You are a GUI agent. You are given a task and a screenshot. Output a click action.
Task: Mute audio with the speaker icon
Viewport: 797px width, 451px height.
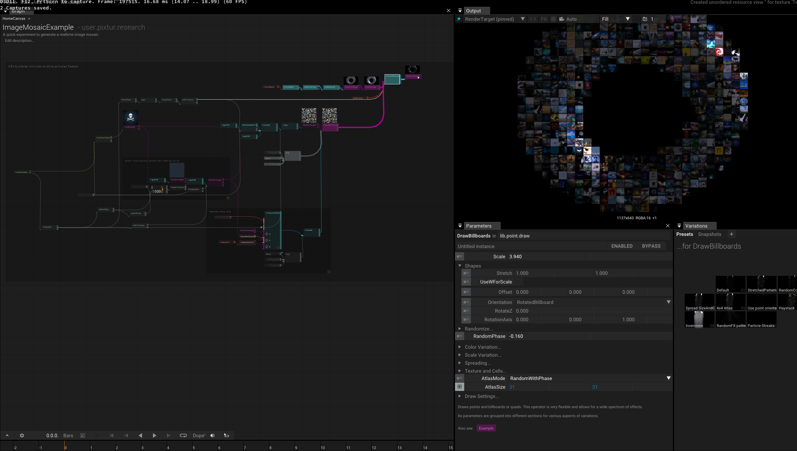pyautogui.click(x=212, y=435)
